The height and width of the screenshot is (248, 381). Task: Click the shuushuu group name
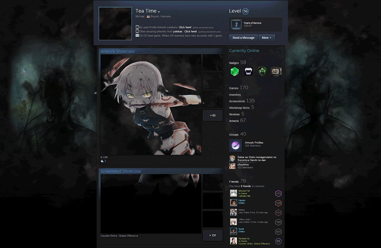click(243, 165)
